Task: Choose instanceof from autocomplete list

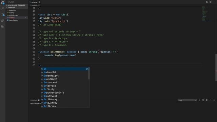Action: click(65, 82)
